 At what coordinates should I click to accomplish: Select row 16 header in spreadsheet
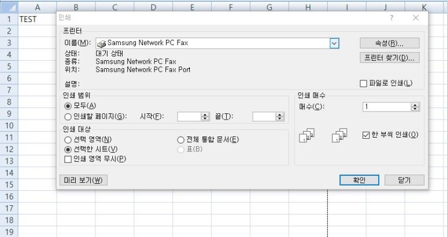click(9, 197)
